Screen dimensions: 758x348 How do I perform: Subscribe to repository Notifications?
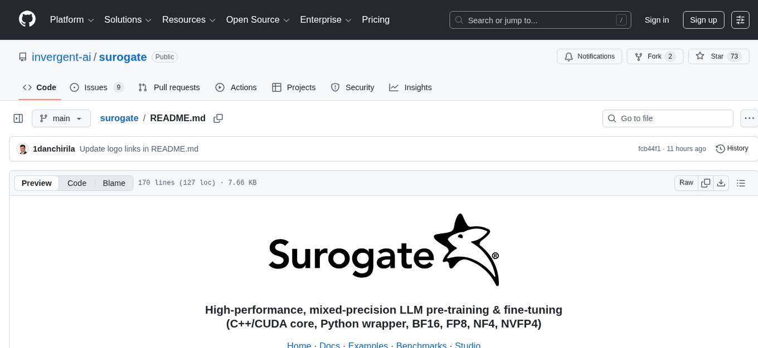[x=589, y=56]
